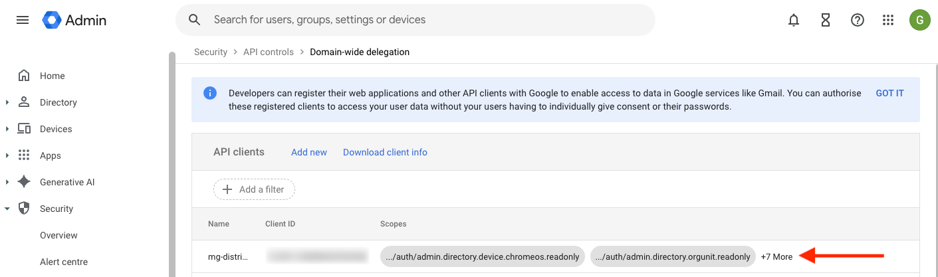Expand the Devices menu section

(7, 129)
